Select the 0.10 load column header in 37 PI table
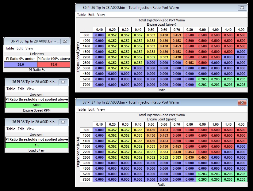The height and width of the screenshot is (191, 253). pyautogui.click(x=99, y=124)
